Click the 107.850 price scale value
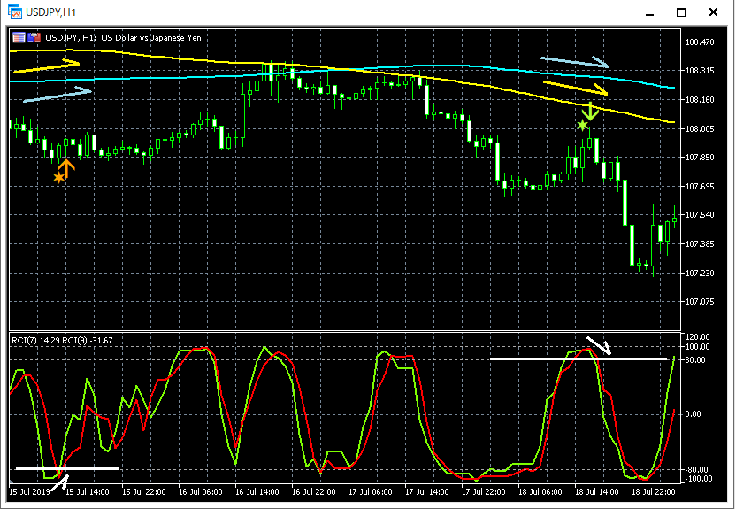Image resolution: width=736 pixels, height=509 pixels. point(700,158)
